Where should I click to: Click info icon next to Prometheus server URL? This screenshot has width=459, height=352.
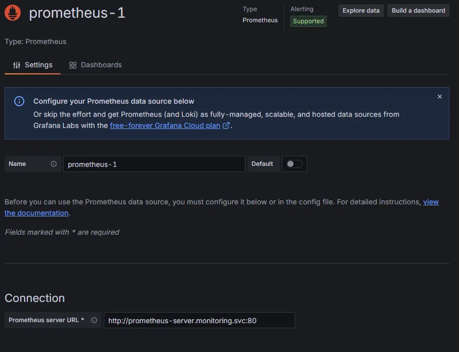[94, 320]
